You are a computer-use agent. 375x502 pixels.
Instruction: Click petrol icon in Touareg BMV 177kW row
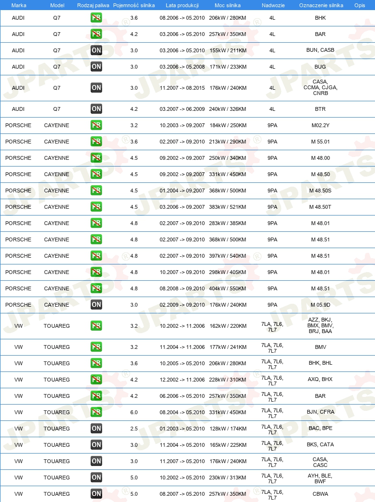96,347
